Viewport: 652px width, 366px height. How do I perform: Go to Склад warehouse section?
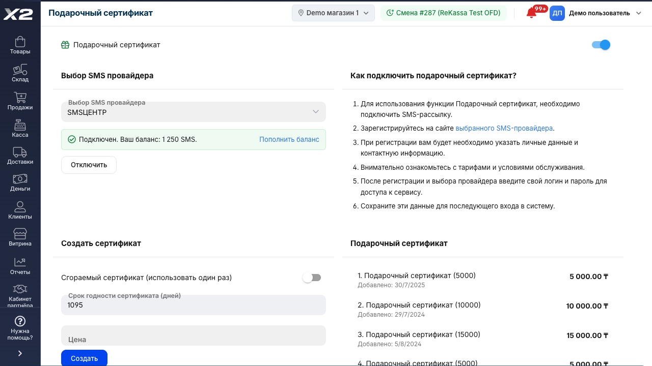click(x=20, y=73)
